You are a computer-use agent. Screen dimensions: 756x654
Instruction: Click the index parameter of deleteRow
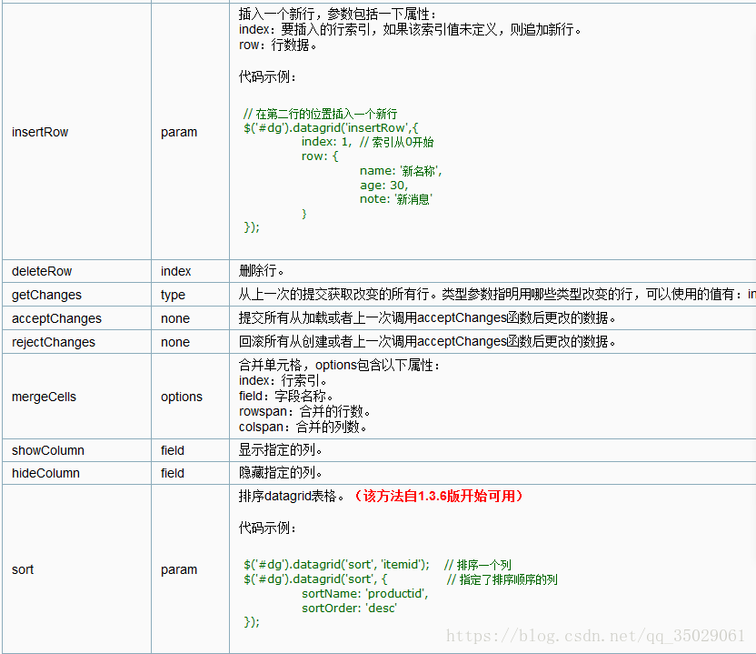[x=176, y=271]
